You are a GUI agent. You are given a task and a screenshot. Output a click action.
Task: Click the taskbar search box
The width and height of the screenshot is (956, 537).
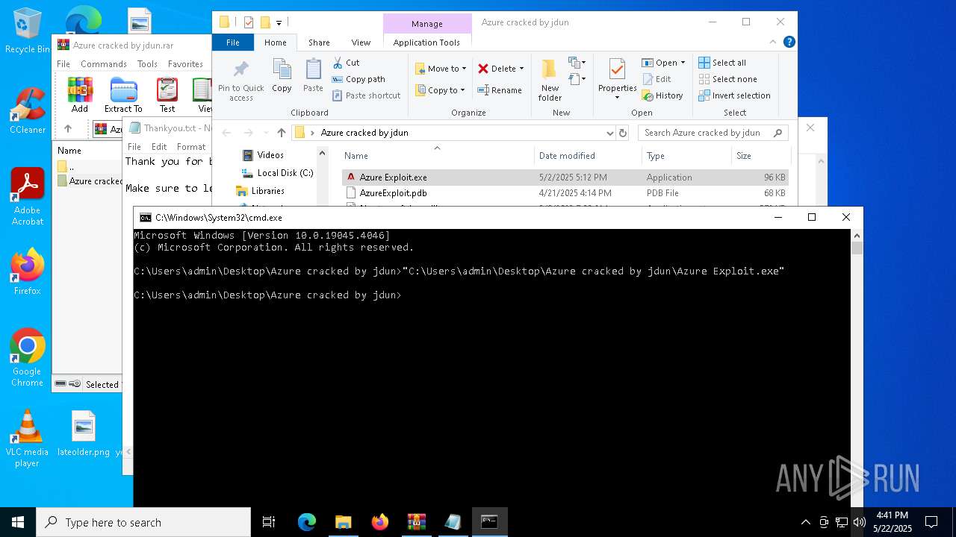tap(143, 522)
